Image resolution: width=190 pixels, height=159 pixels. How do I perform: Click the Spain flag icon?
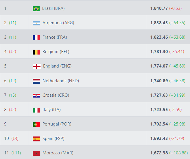coord(36,139)
